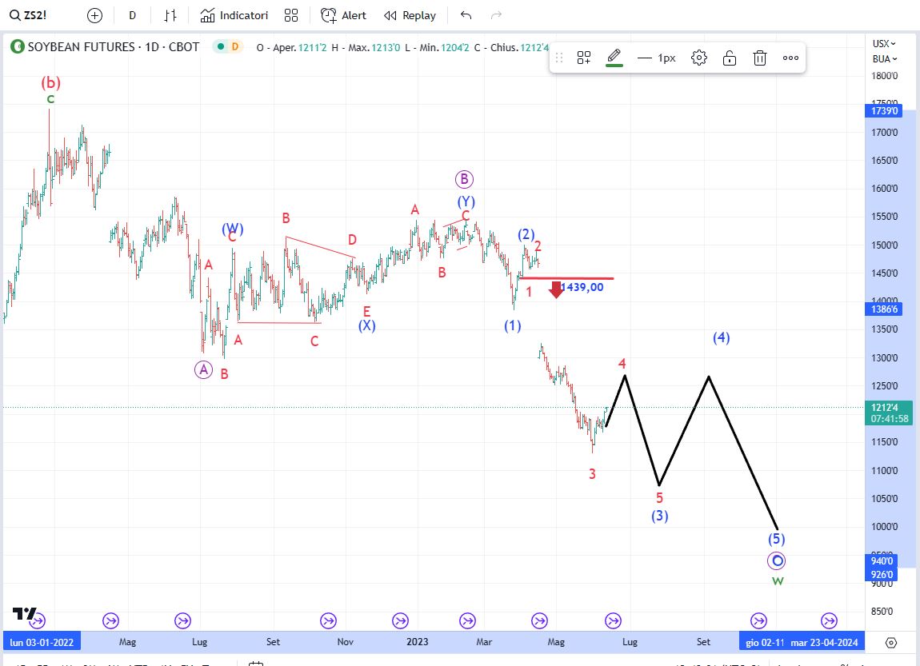This screenshot has width=920, height=666.
Task: Open event marker above Nov
Action: click(x=328, y=620)
